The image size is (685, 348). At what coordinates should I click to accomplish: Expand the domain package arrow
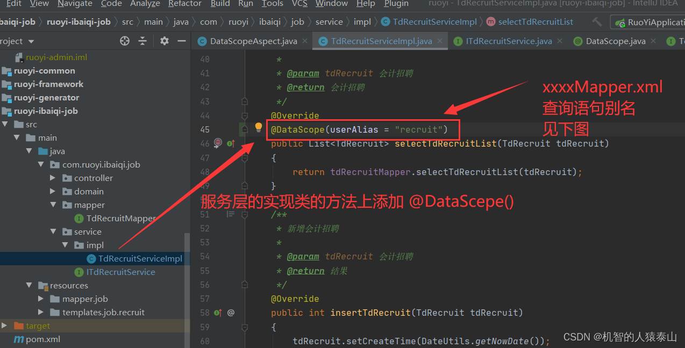pos(53,191)
